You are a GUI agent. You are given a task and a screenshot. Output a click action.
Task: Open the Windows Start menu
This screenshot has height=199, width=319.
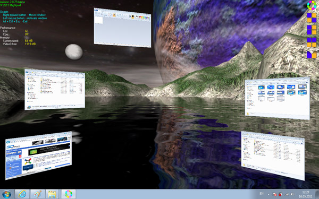tap(7, 194)
